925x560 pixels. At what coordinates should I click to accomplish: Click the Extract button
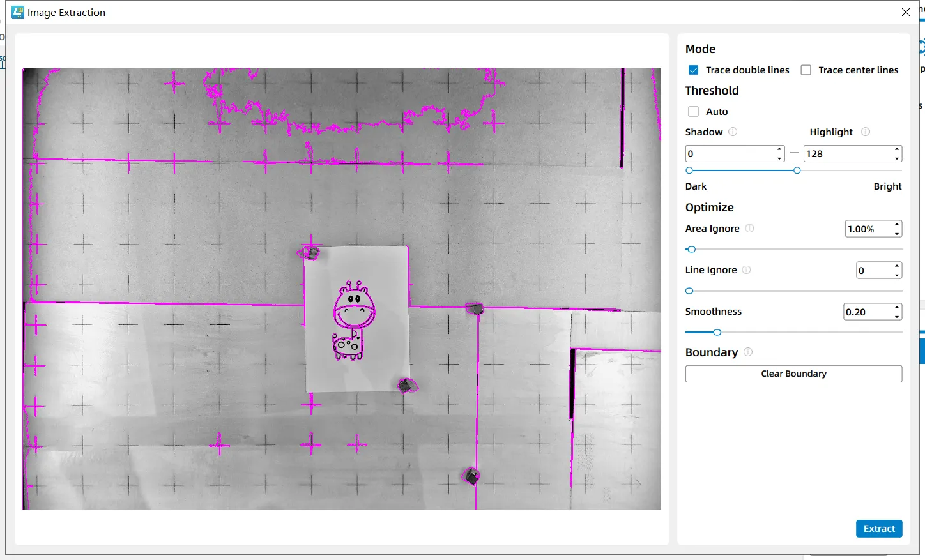(x=878, y=529)
